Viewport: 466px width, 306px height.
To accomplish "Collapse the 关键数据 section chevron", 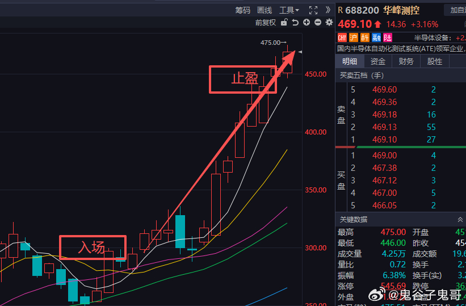I will point(460,220).
